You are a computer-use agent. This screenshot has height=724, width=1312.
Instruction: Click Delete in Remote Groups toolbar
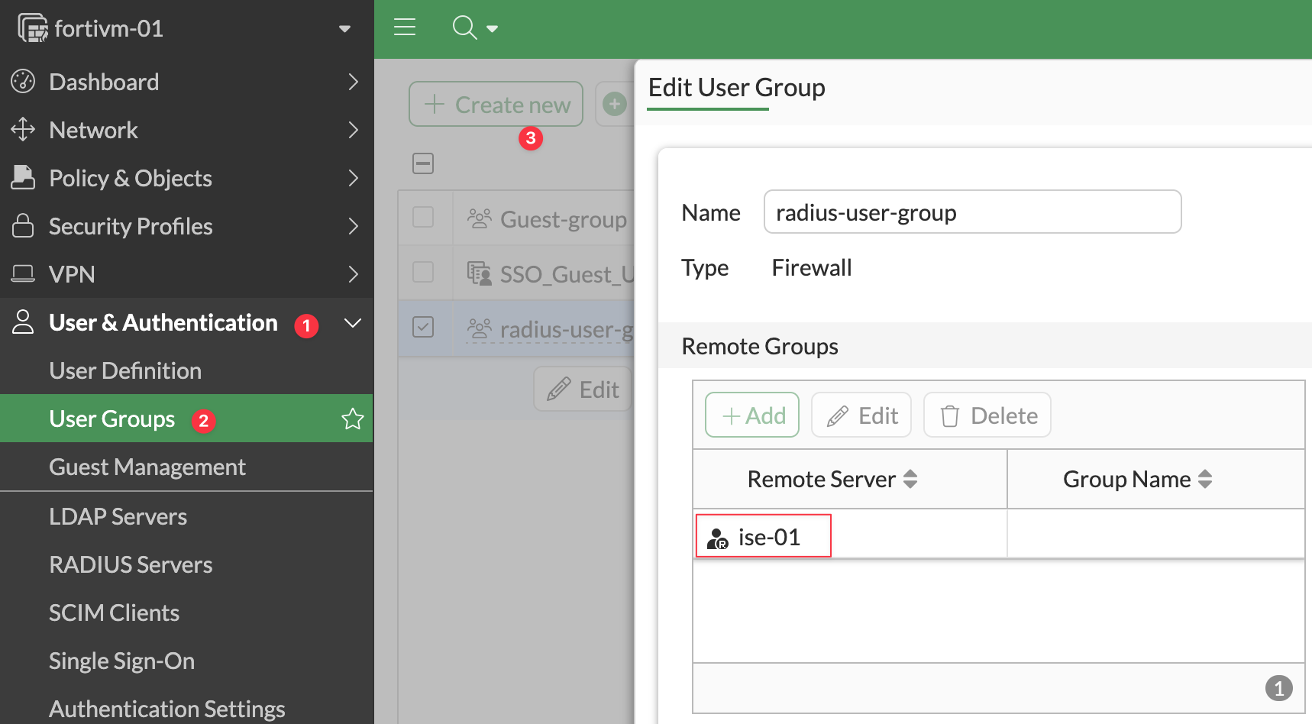pos(987,415)
